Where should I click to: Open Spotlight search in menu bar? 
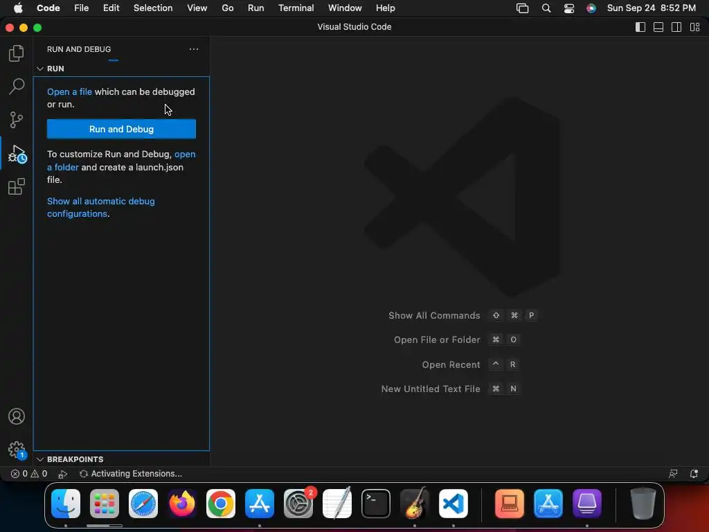point(546,8)
